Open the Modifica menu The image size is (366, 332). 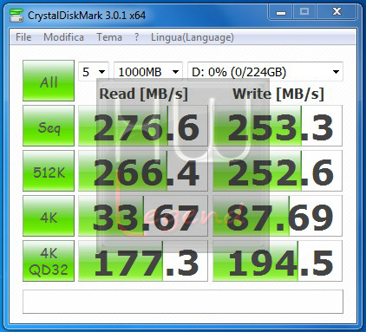pos(63,37)
